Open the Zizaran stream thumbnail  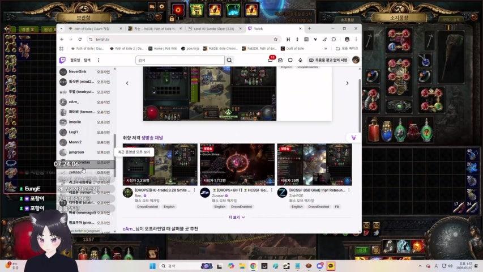(237, 164)
